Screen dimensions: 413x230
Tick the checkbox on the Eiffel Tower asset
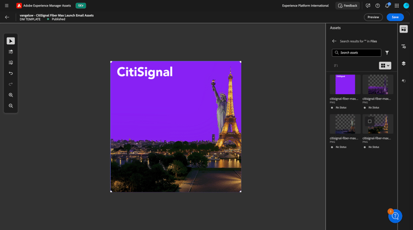(x=369, y=121)
